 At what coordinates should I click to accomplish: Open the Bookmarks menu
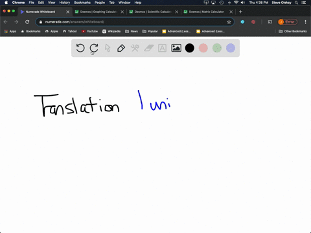pyautogui.click(x=82, y=3)
